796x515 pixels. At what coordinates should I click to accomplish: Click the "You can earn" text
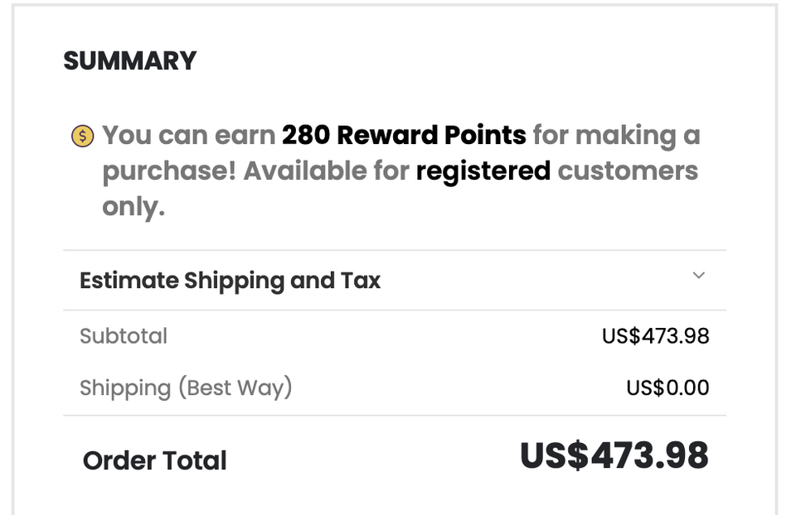pos(188,135)
